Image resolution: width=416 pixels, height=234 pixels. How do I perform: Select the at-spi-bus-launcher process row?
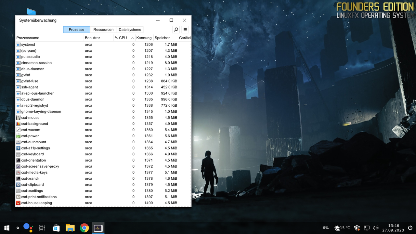pos(103,93)
